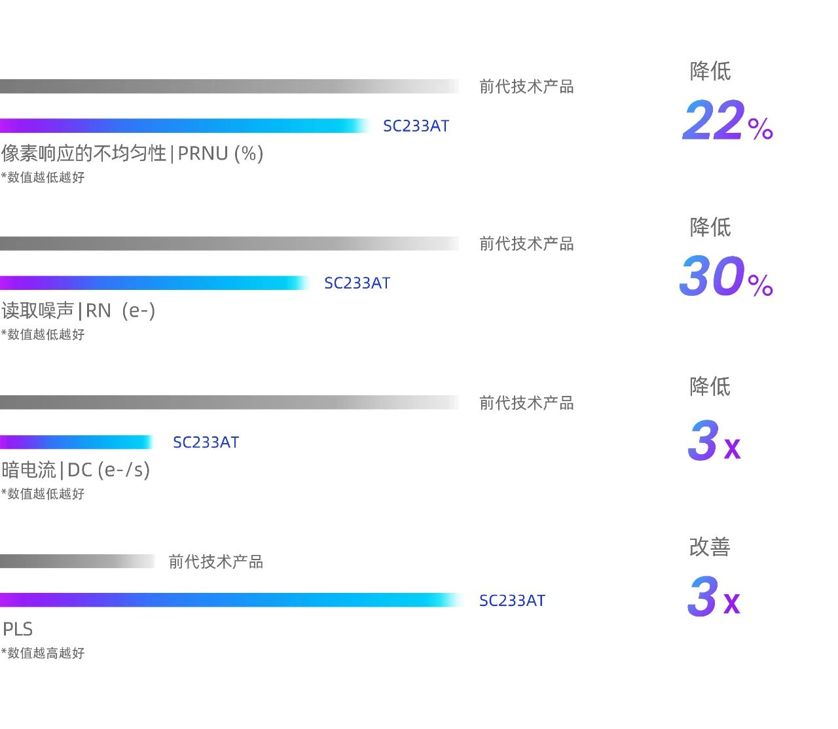
Task: Click the SC233AT gradient bar for PRNU
Action: pyautogui.click(x=185, y=126)
